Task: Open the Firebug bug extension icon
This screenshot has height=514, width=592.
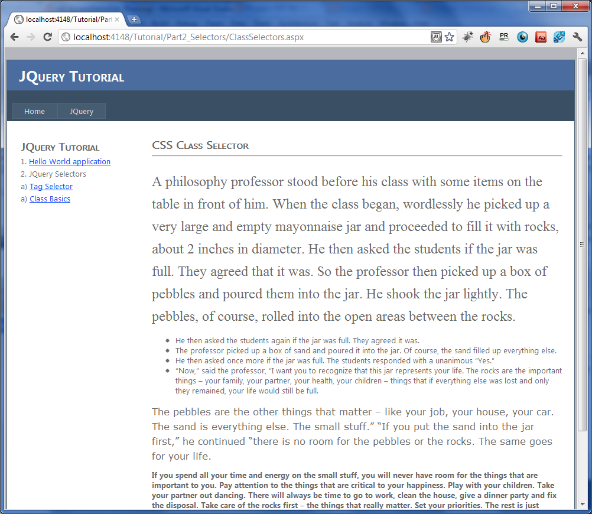Action: tap(468, 37)
